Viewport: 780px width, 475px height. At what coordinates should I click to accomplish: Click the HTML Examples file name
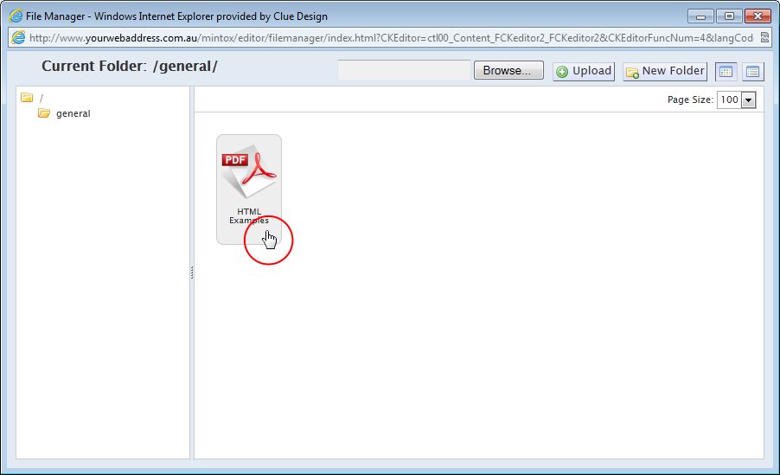(249, 215)
